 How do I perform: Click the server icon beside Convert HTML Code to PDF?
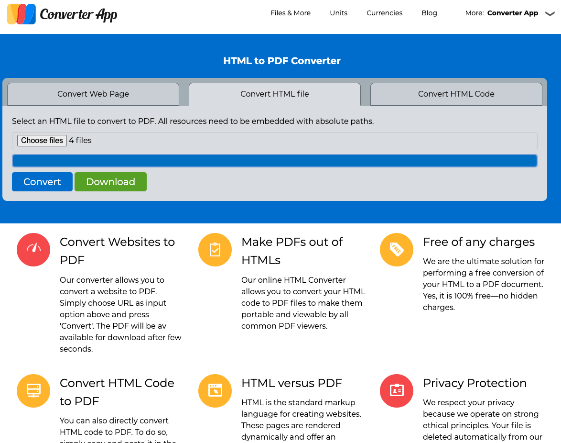click(x=33, y=391)
